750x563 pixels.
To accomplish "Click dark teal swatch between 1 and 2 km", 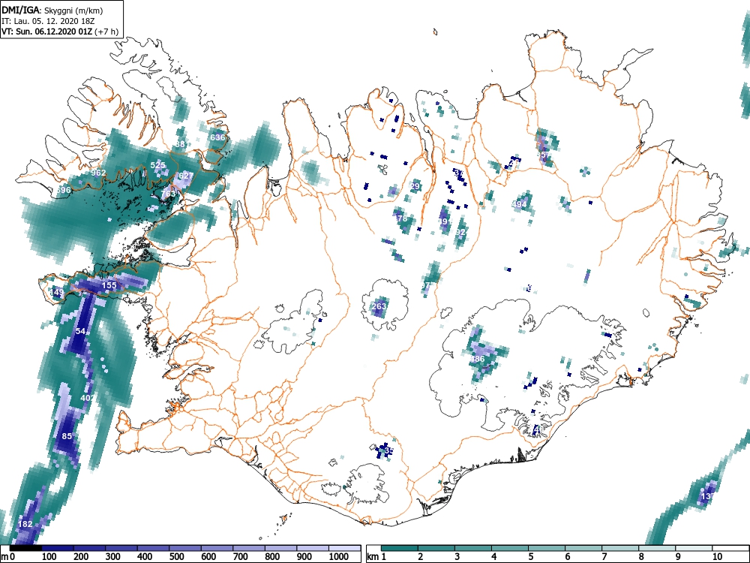I will coord(400,548).
